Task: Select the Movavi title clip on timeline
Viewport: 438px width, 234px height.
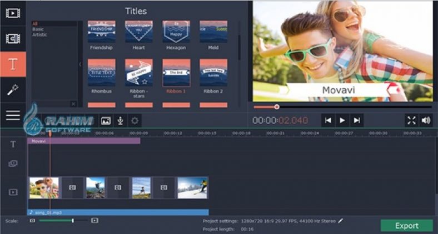Action: coord(84,141)
